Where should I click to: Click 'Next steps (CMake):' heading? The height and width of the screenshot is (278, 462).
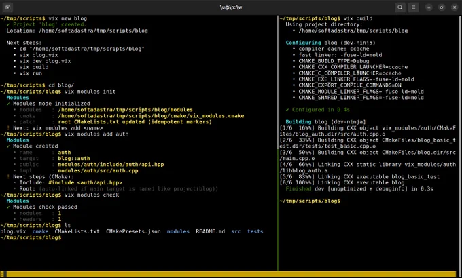[x=43, y=176]
